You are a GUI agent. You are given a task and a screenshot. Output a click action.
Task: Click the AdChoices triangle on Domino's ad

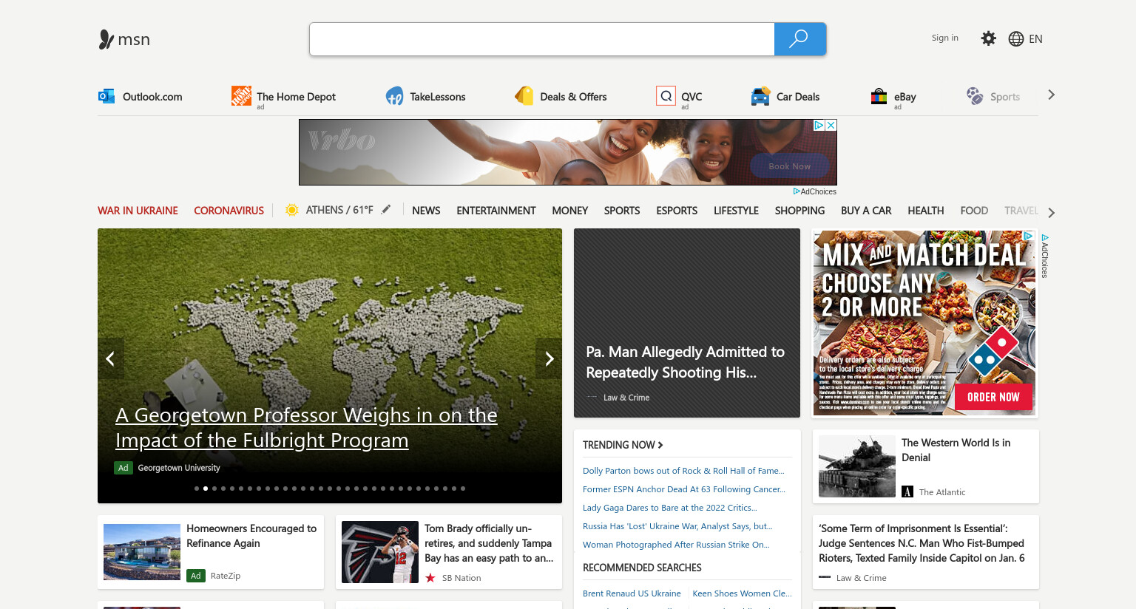tap(1028, 236)
